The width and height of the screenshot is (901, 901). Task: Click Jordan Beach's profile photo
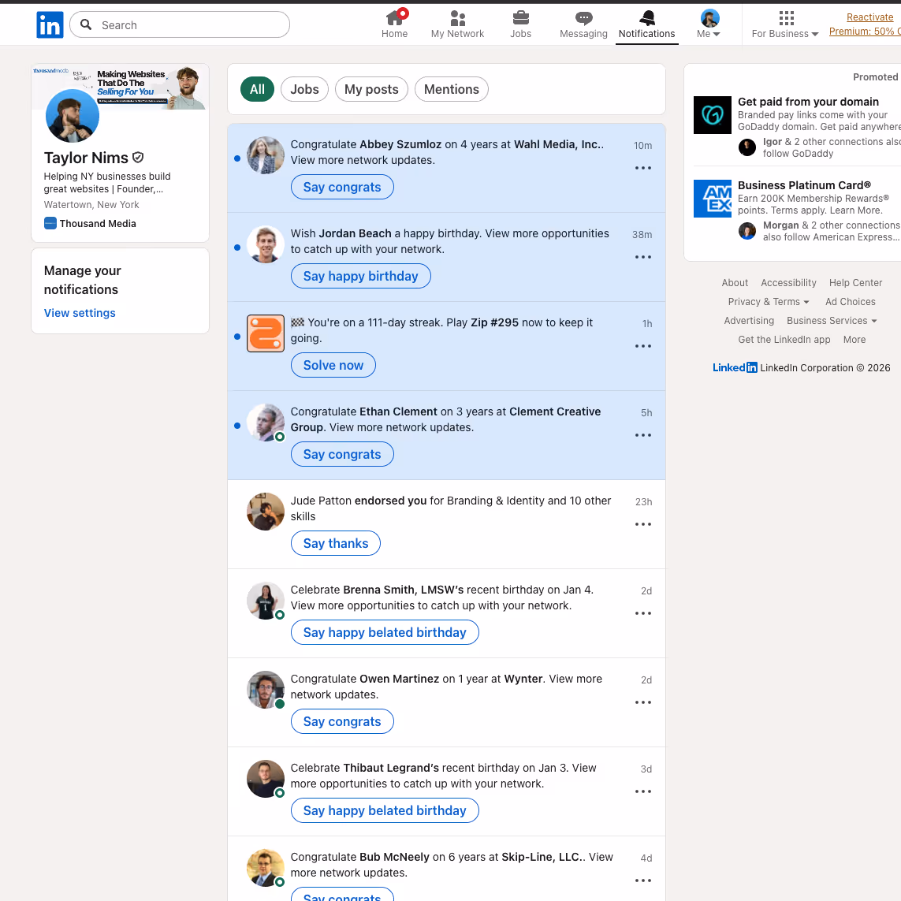coord(266,244)
